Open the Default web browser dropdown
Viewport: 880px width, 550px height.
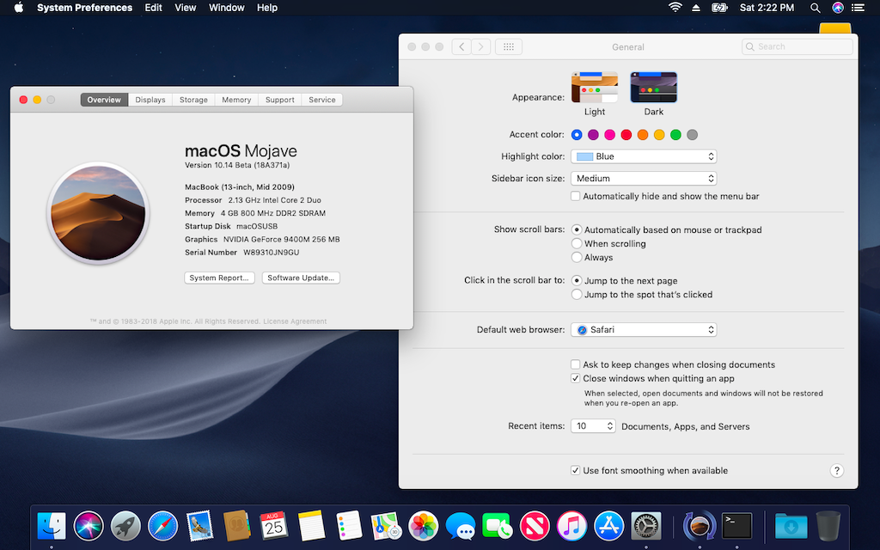point(644,329)
